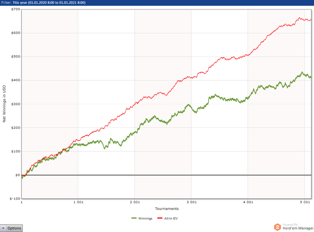Click the green Winnings legend swatch
The width and height of the screenshot is (314, 232).
[134, 218]
